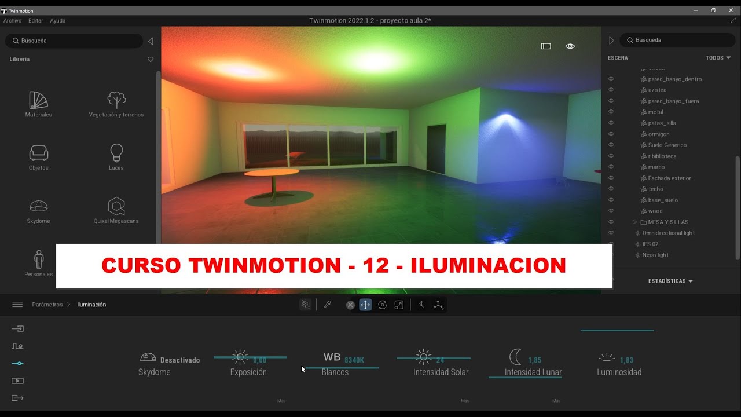This screenshot has height=417, width=741.
Task: Hide the Suelo Generico object
Action: click(611, 145)
